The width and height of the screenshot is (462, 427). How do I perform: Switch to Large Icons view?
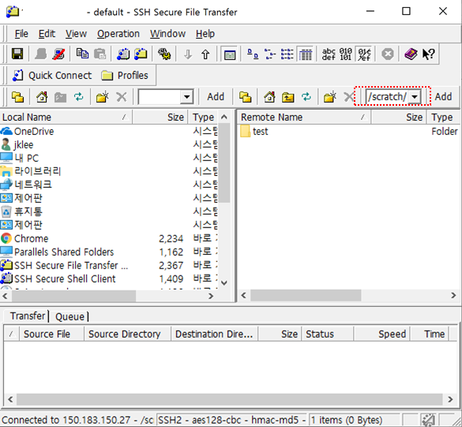(253, 54)
